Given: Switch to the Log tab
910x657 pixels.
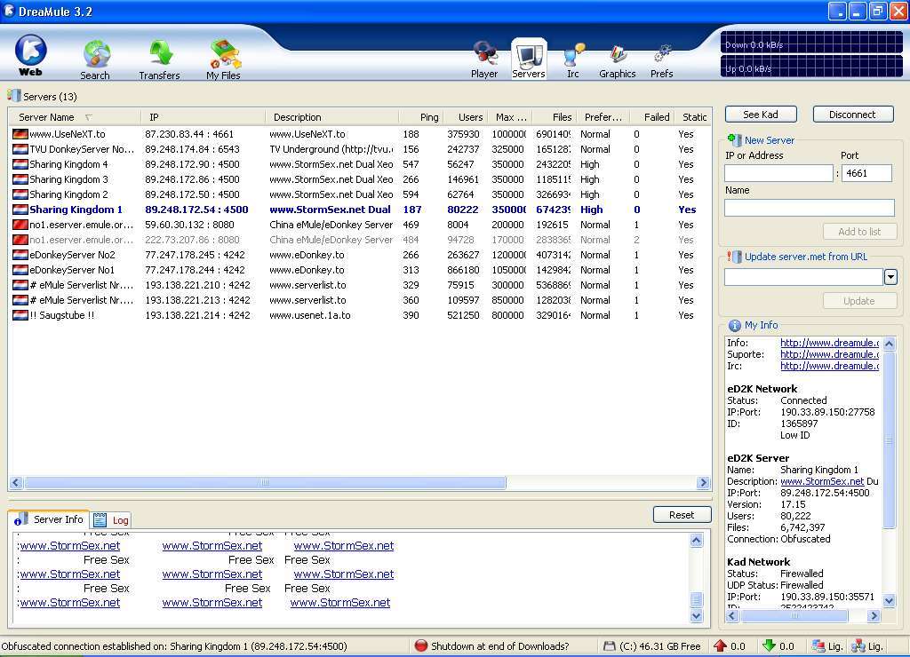Looking at the screenshot, I should click(x=111, y=520).
